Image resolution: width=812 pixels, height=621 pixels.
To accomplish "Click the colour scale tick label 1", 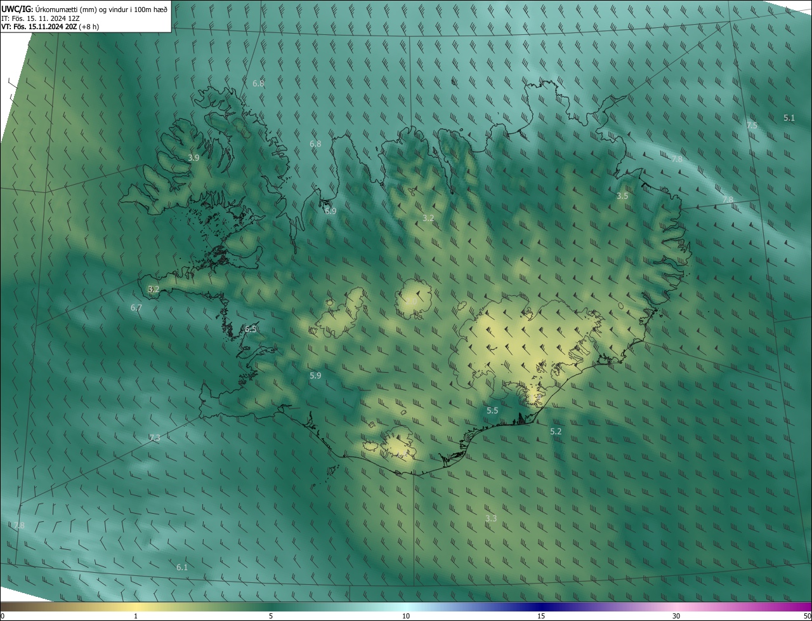I will [136, 616].
